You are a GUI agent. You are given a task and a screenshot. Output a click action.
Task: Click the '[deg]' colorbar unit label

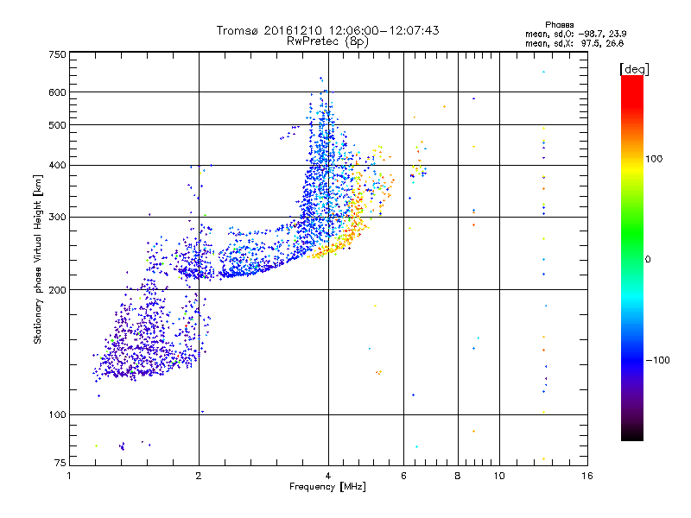click(x=634, y=69)
